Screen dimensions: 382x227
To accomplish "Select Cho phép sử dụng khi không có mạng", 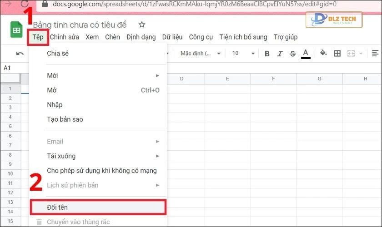I will 98,171.
